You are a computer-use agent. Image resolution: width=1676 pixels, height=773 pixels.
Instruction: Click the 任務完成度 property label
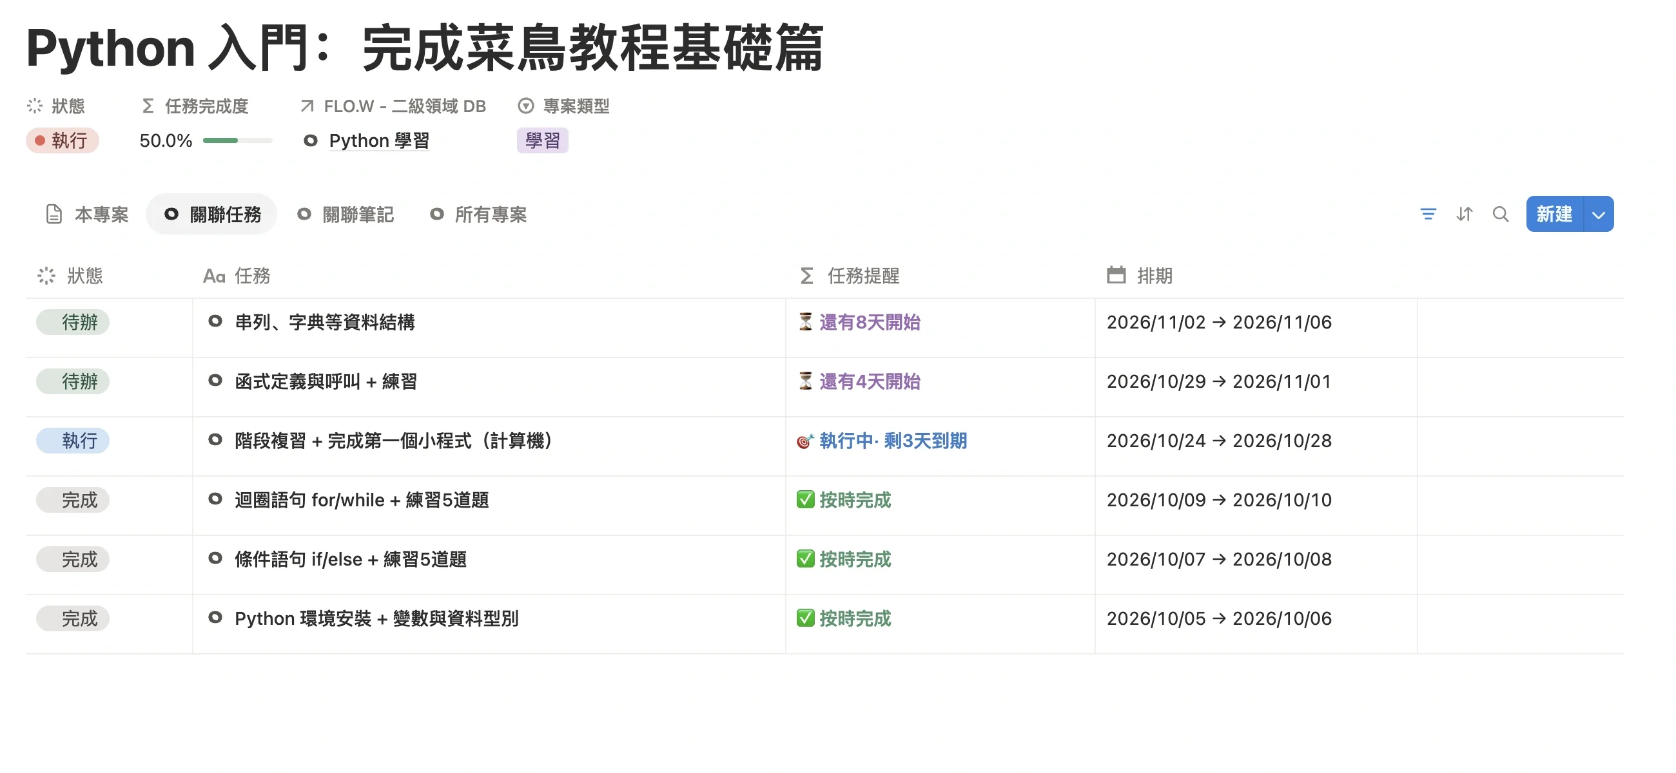pos(195,106)
